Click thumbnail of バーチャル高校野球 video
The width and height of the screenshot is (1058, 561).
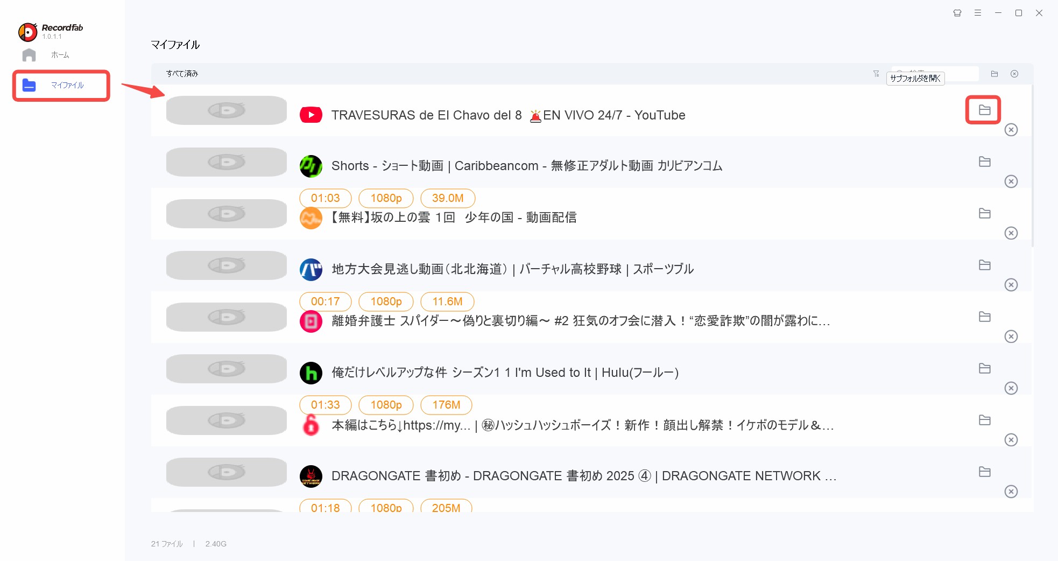227,265
